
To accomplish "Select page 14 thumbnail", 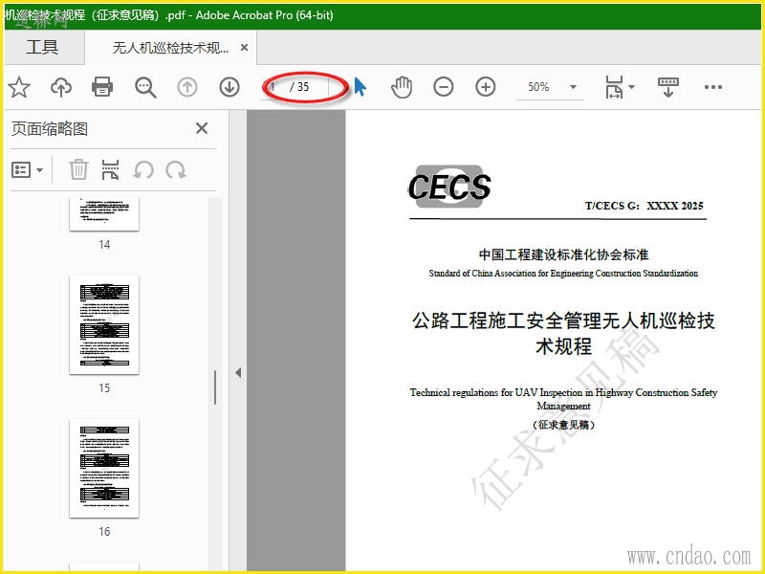I will [104, 214].
